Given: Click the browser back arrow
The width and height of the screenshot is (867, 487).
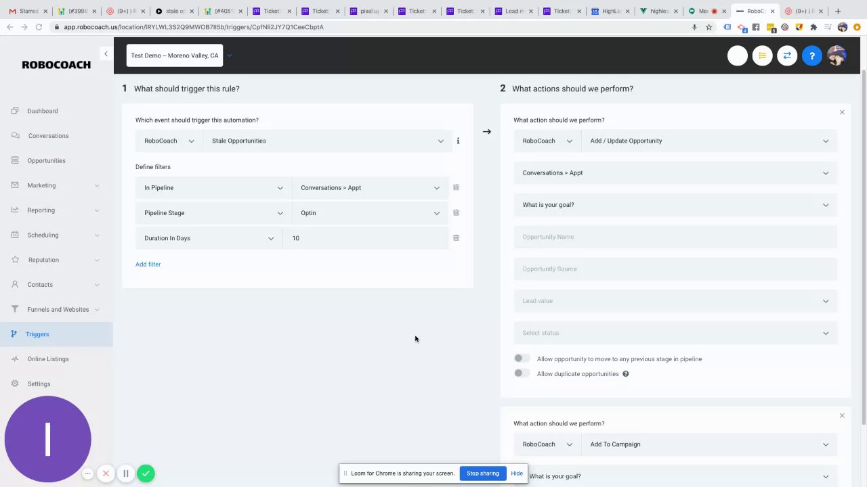Looking at the screenshot, I should [x=9, y=27].
